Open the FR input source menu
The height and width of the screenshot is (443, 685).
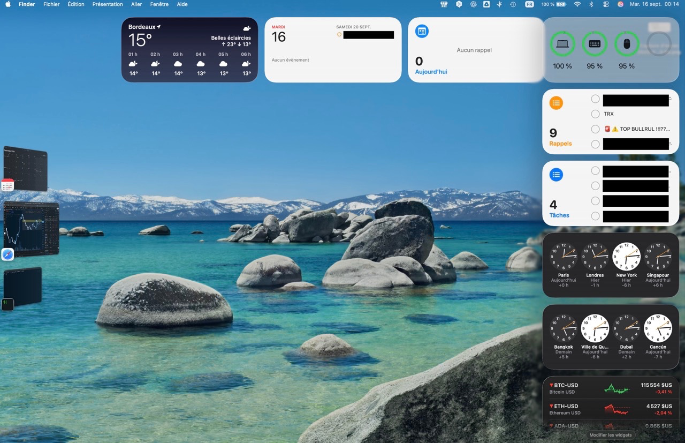click(x=529, y=4)
